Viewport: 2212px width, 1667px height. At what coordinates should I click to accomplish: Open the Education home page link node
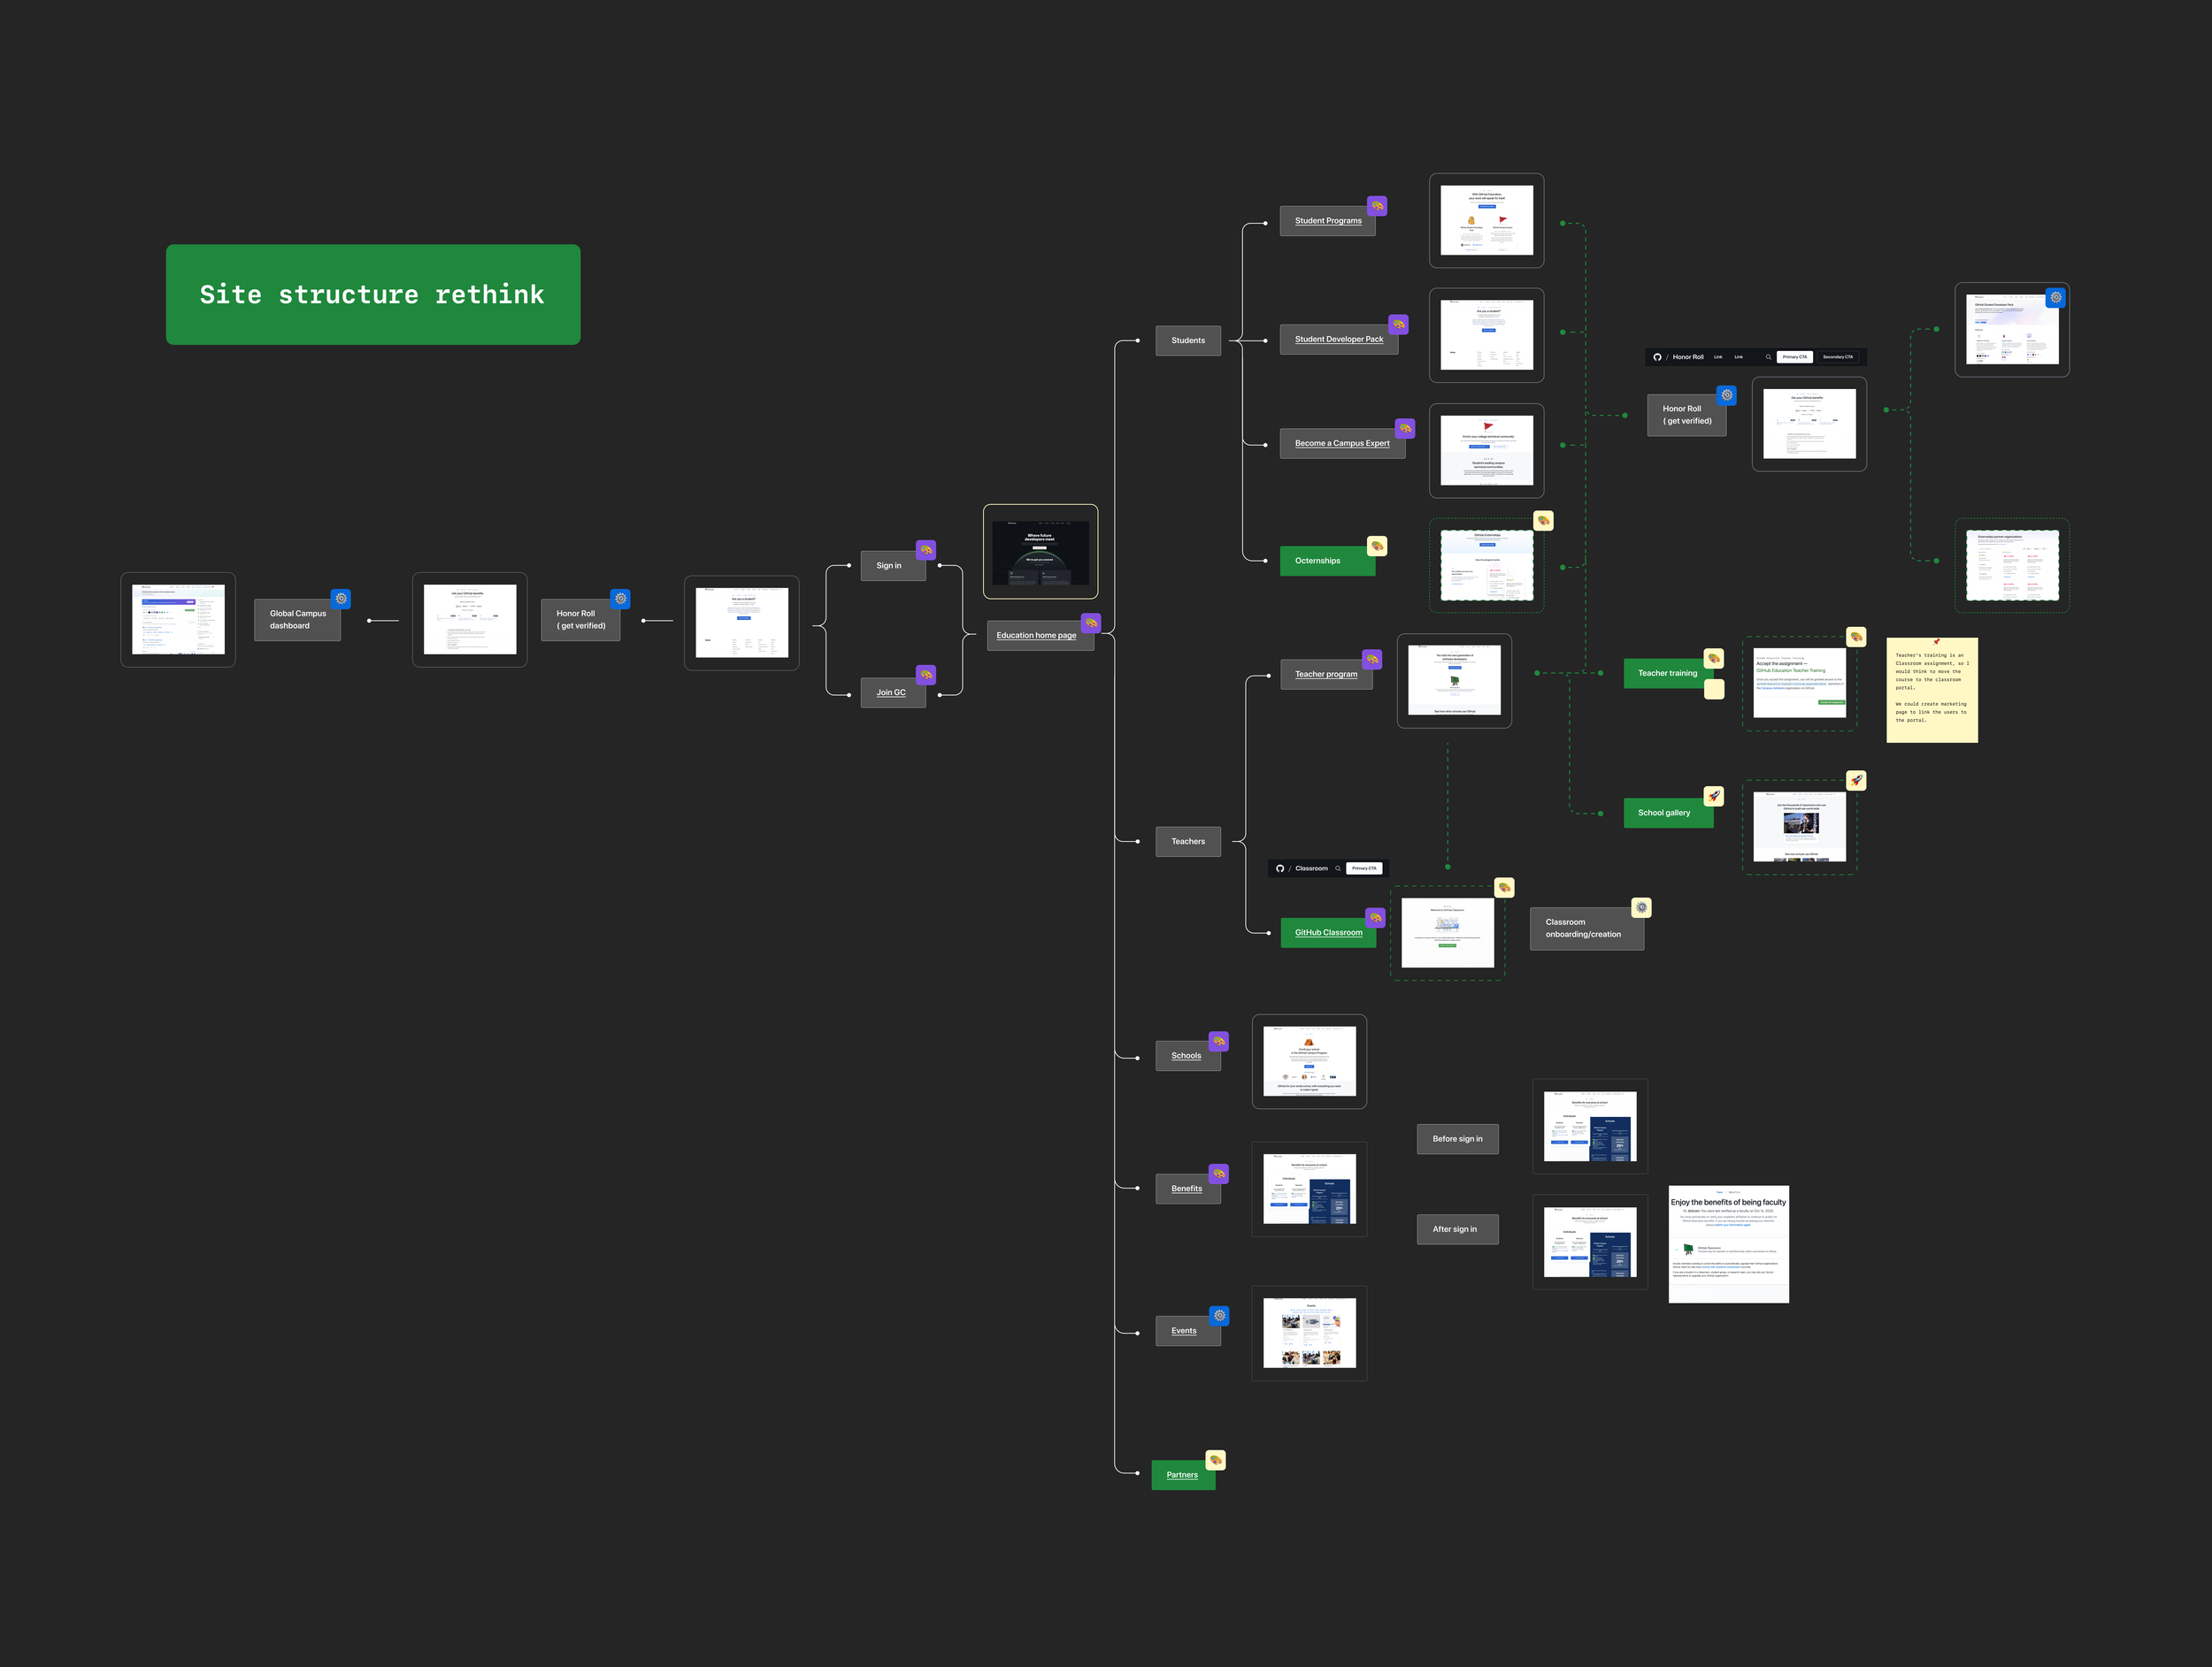point(1040,636)
